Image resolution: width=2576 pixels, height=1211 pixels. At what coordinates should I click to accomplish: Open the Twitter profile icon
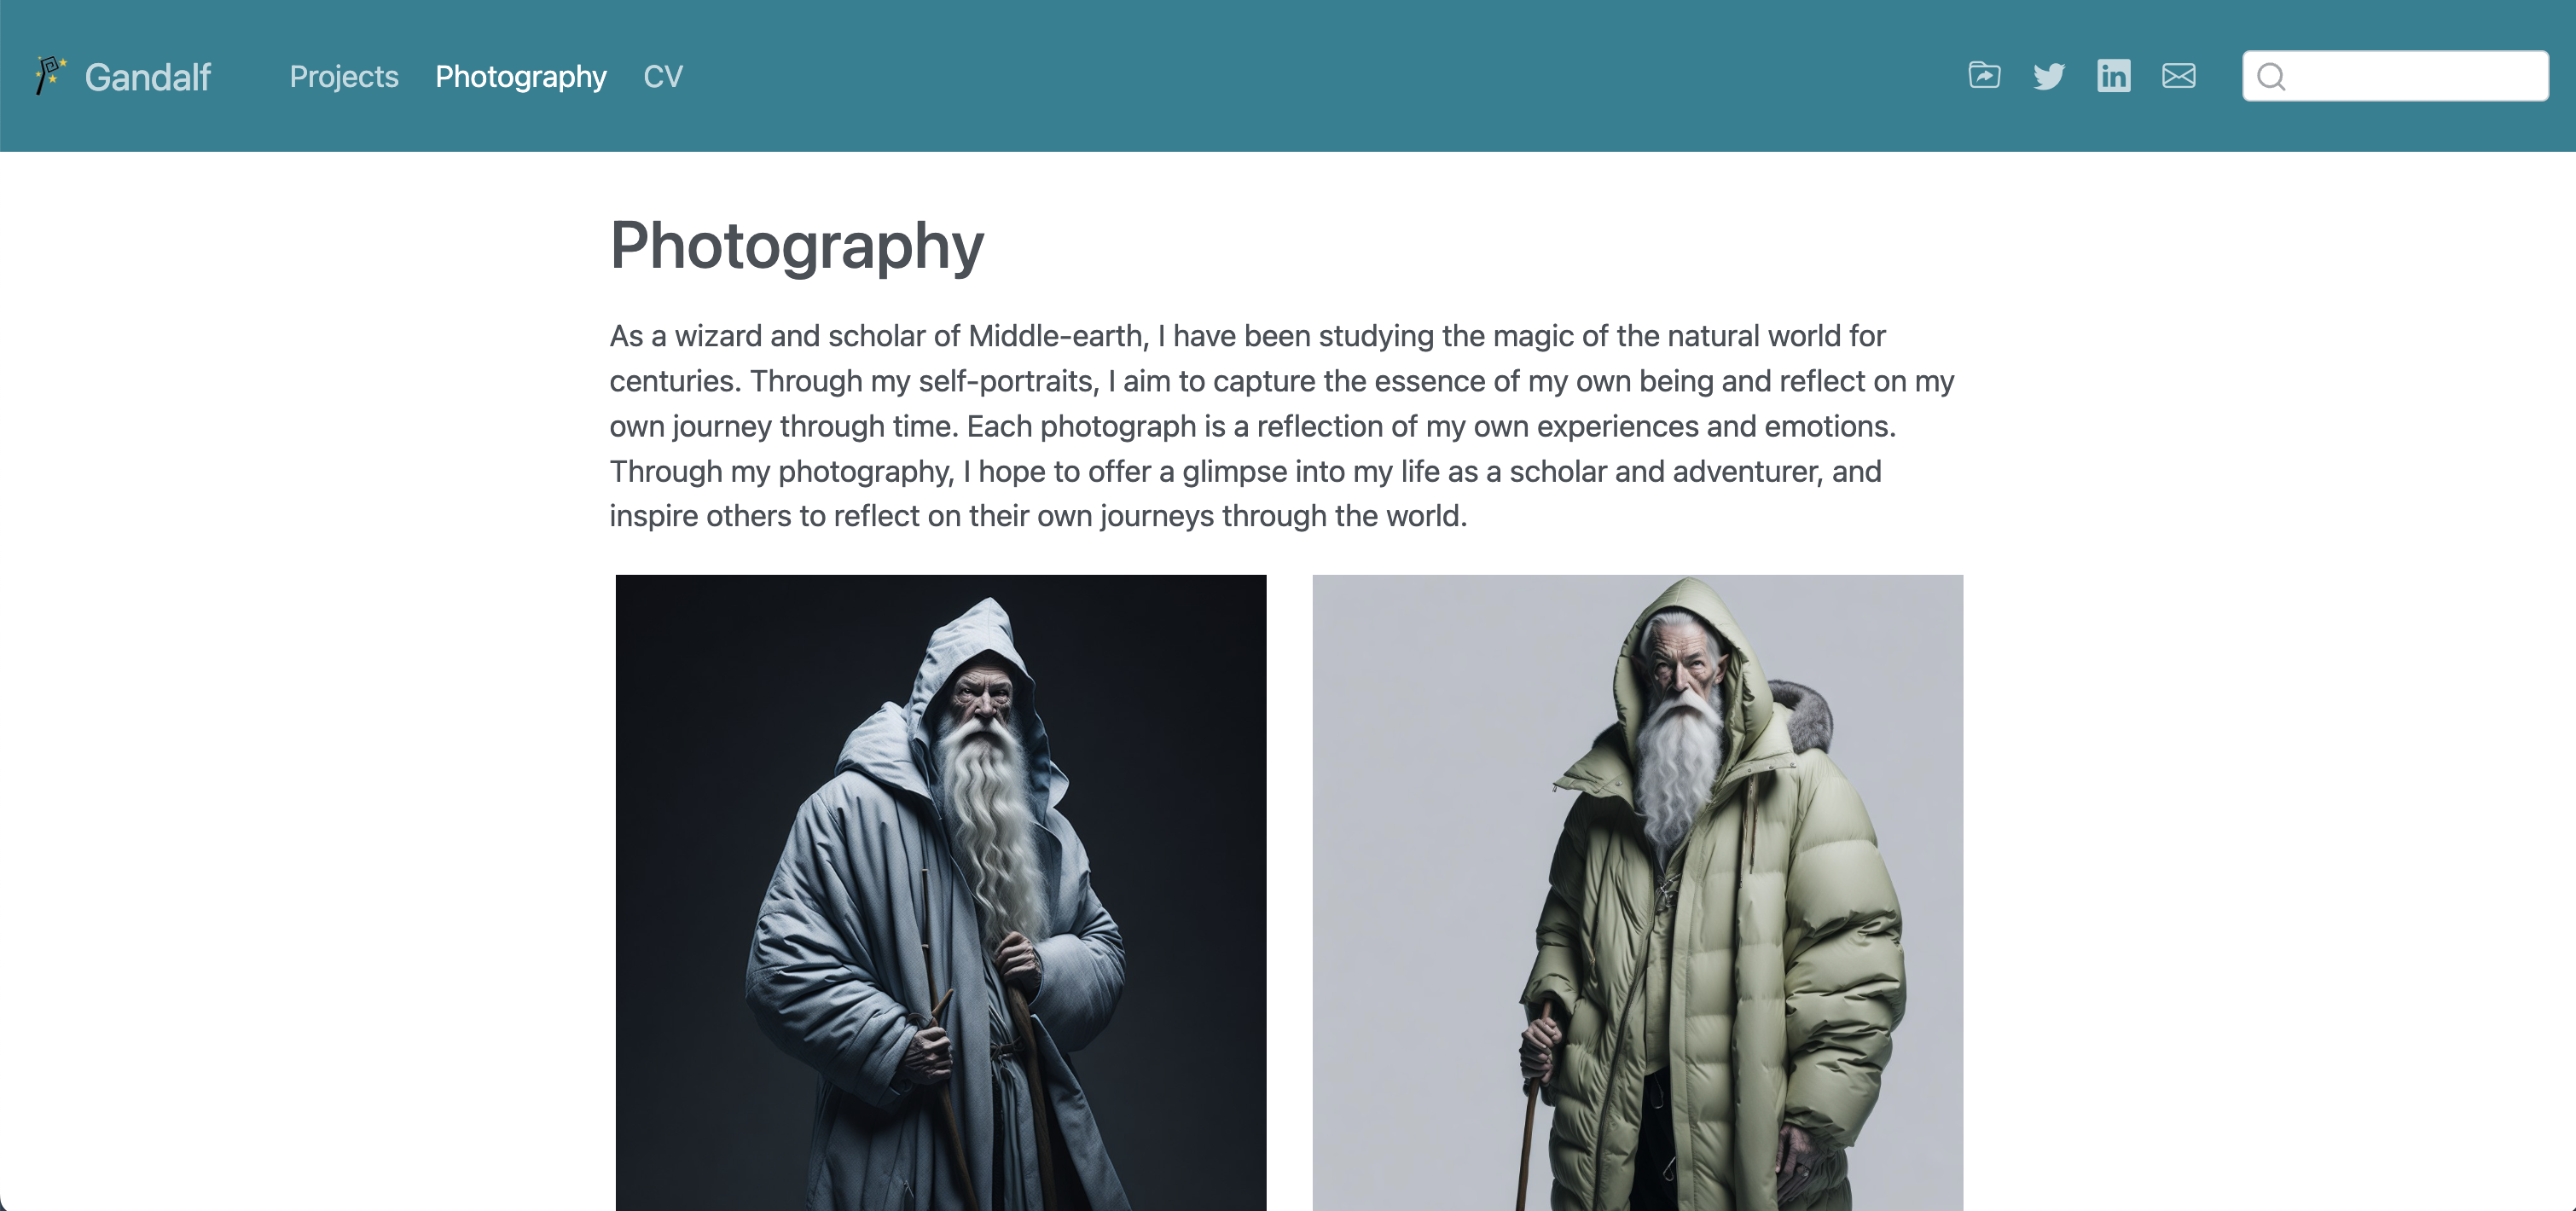click(2049, 76)
